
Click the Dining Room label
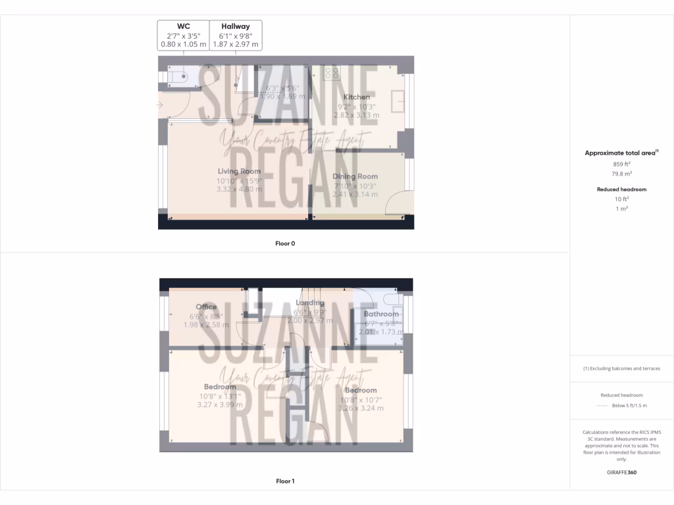pos(355,177)
